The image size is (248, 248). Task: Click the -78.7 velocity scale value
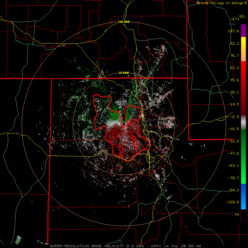point(233,178)
